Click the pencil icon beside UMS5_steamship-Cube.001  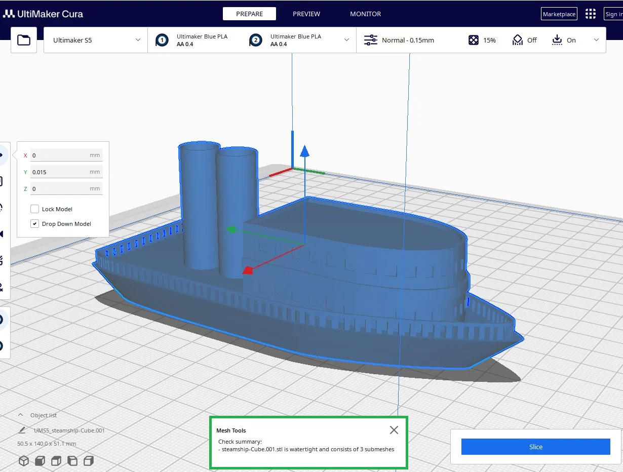pyautogui.click(x=22, y=430)
